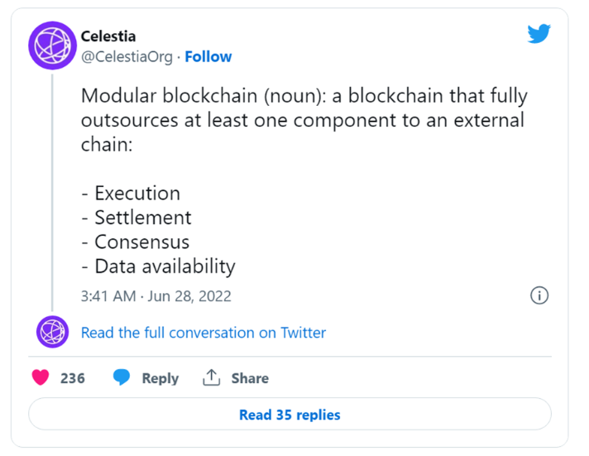
Task: Open the 3:41 AM Jun 28, 2022 timestamp
Action: coord(156,296)
